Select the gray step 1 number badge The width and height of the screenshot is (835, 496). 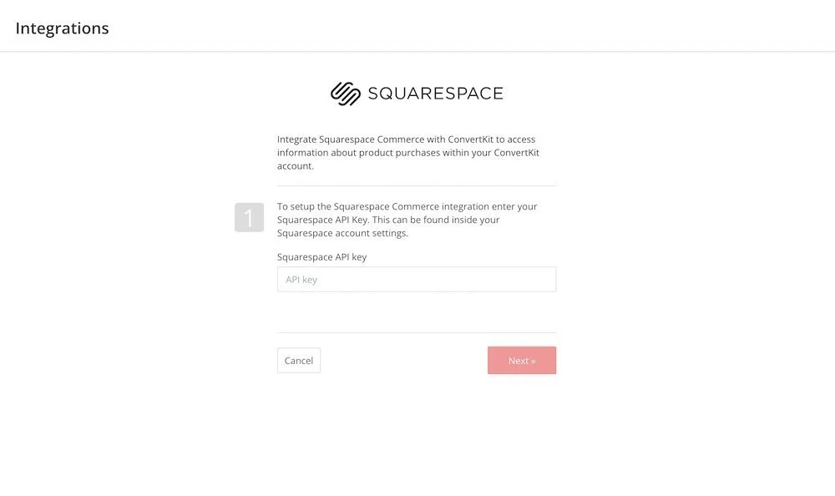coord(249,217)
